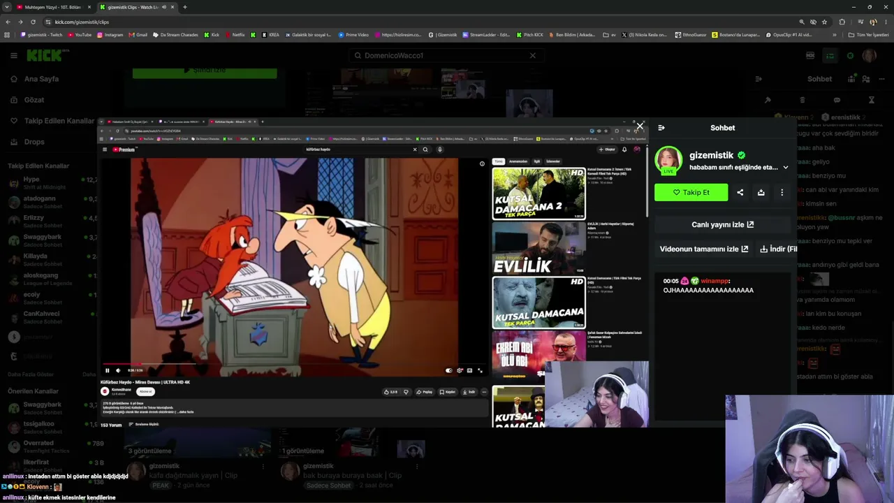Select Erlizzy channel in followed list
Viewport: 894px width, 503px height.
pos(50,221)
